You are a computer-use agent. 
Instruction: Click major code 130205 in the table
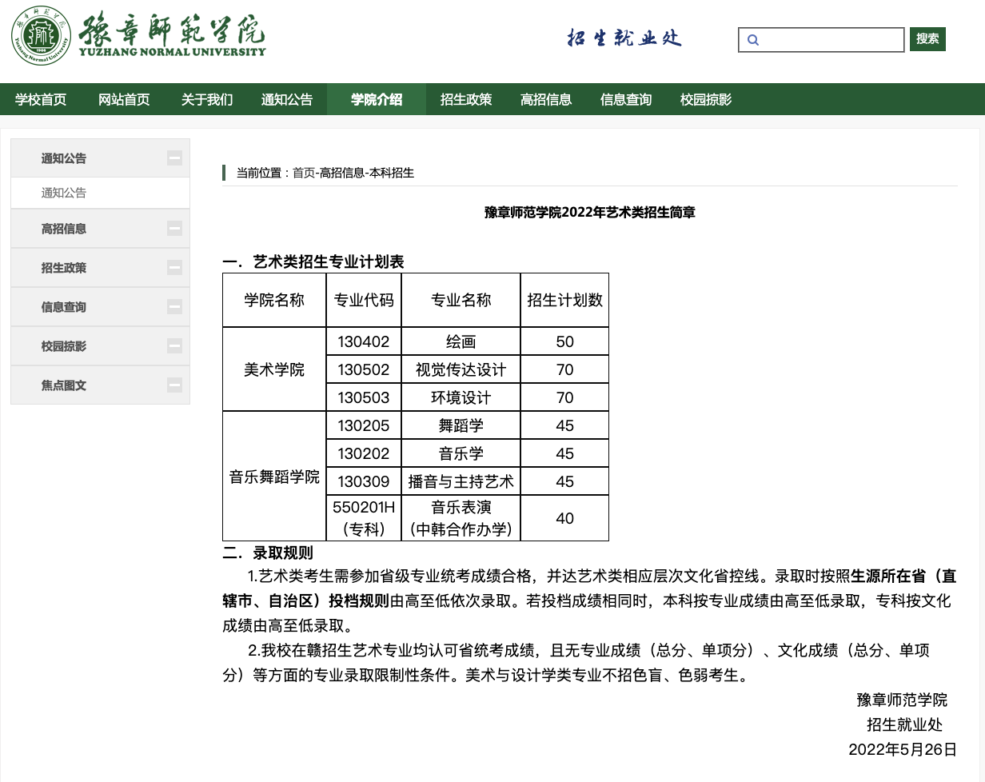pyautogui.click(x=364, y=425)
